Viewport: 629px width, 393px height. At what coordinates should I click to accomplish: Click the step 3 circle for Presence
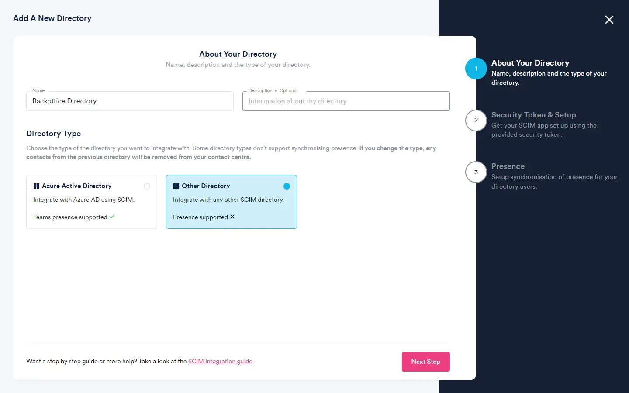click(x=476, y=172)
